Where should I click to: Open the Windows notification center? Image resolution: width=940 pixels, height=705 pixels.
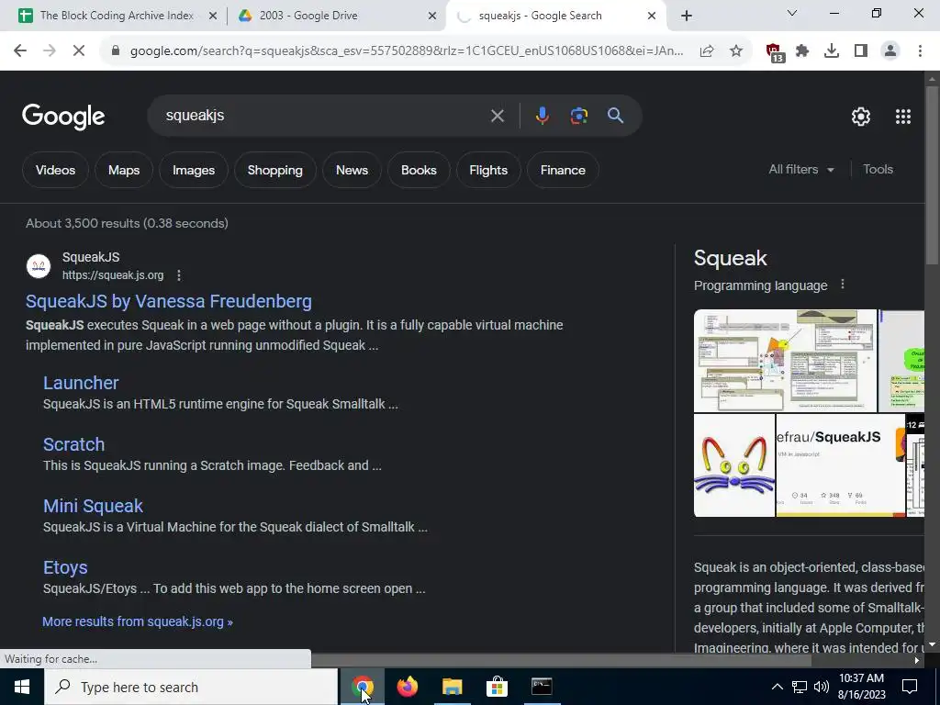point(910,687)
